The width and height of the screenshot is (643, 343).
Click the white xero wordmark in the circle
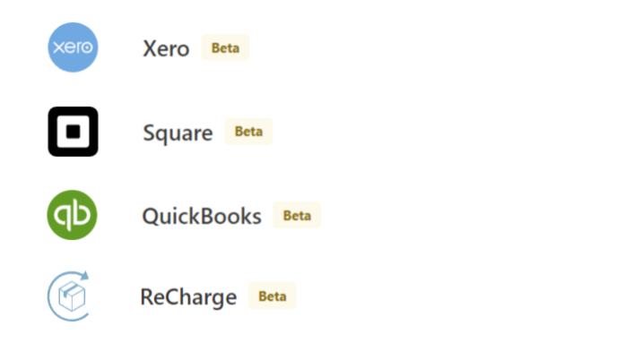[x=73, y=47]
